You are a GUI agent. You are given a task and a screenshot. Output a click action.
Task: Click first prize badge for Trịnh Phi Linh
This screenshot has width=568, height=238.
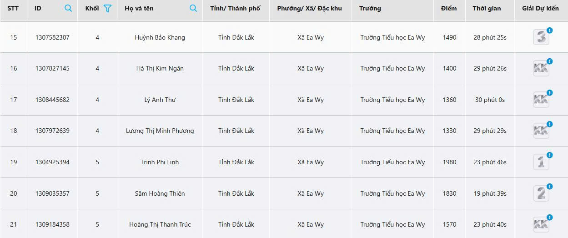541,162
